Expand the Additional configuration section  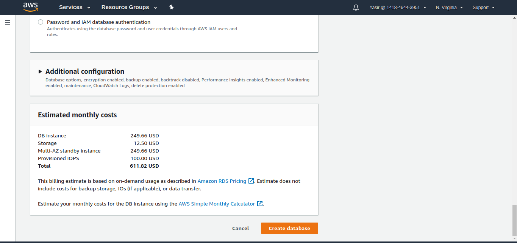[x=40, y=72]
